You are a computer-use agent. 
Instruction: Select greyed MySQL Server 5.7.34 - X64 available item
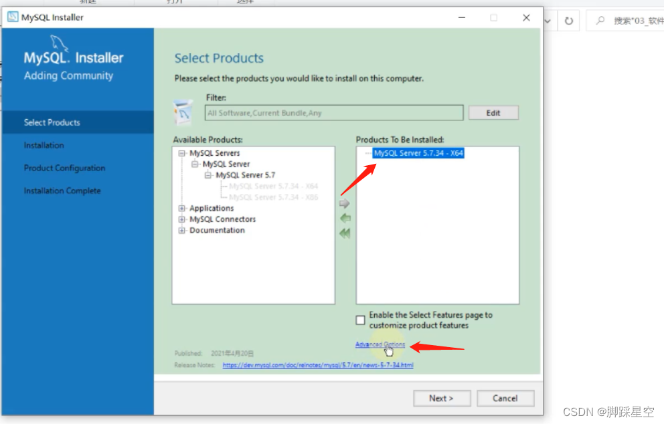[274, 186]
